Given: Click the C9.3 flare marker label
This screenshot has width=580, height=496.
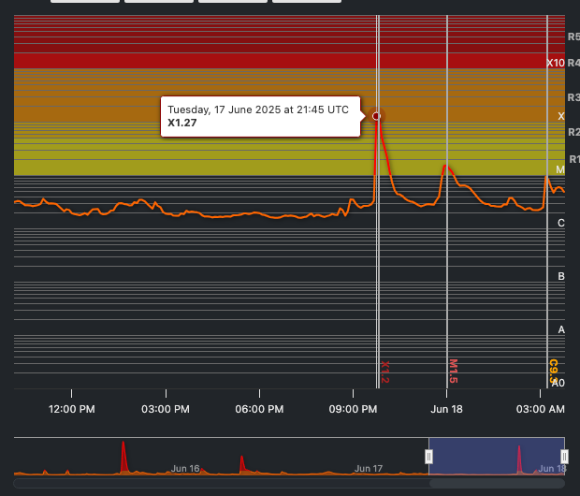Looking at the screenshot, I should pyautogui.click(x=553, y=369).
